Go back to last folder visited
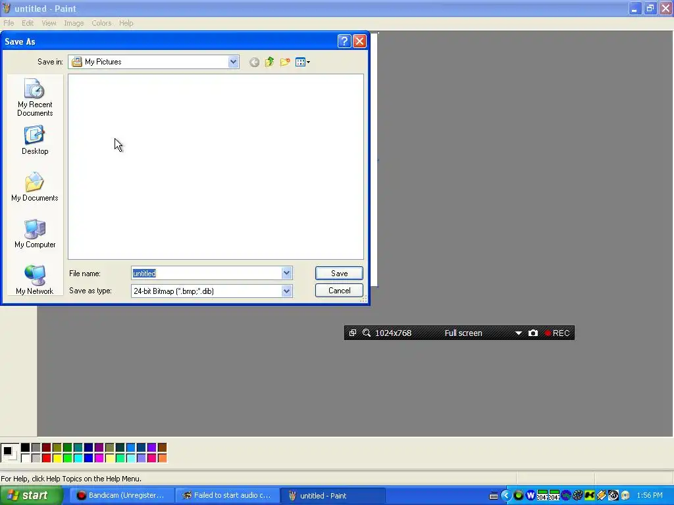Screen dimensions: 674x505 (254, 62)
